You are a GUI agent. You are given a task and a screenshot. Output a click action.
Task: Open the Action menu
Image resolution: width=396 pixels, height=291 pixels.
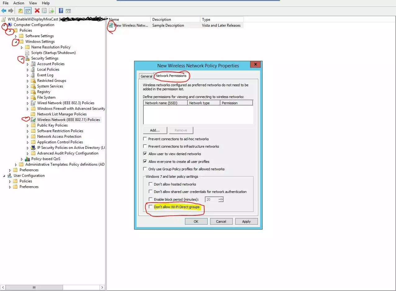[x=19, y=3]
